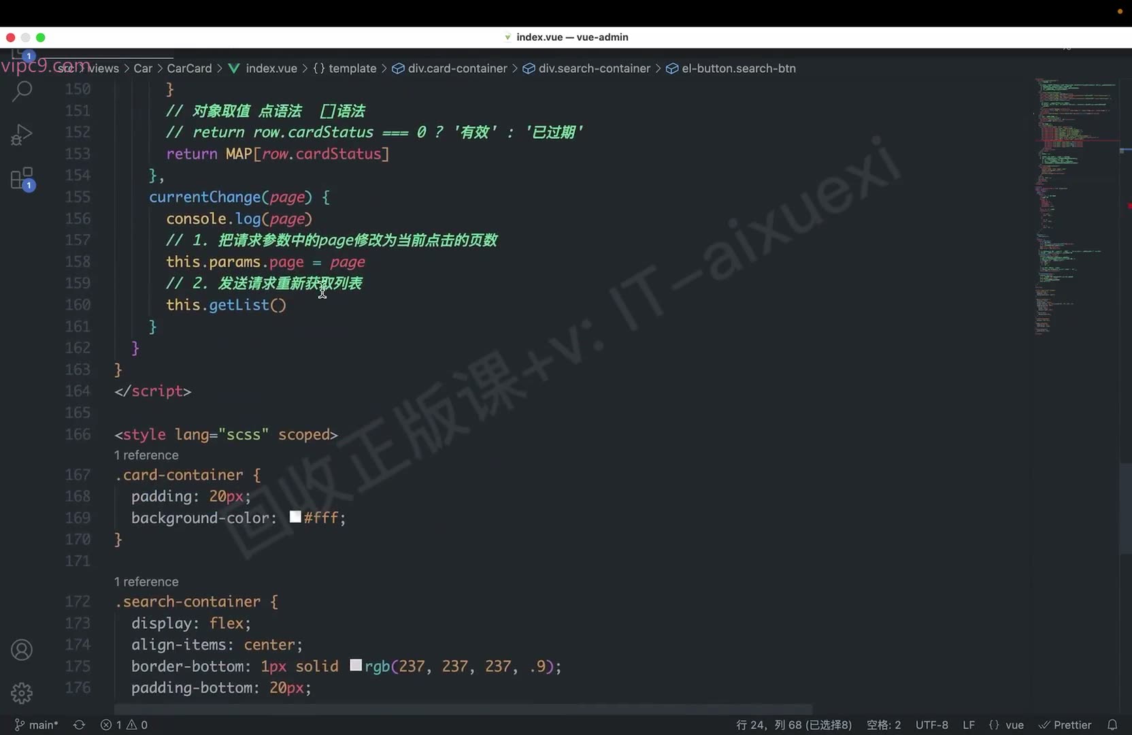Open the indentation setting 空格: 2
Viewport: 1132px width, 735px height.
tap(884, 725)
